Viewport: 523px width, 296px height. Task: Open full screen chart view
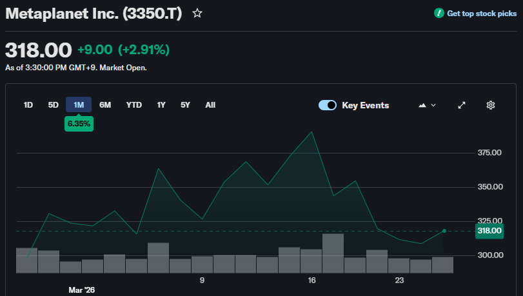tap(462, 105)
